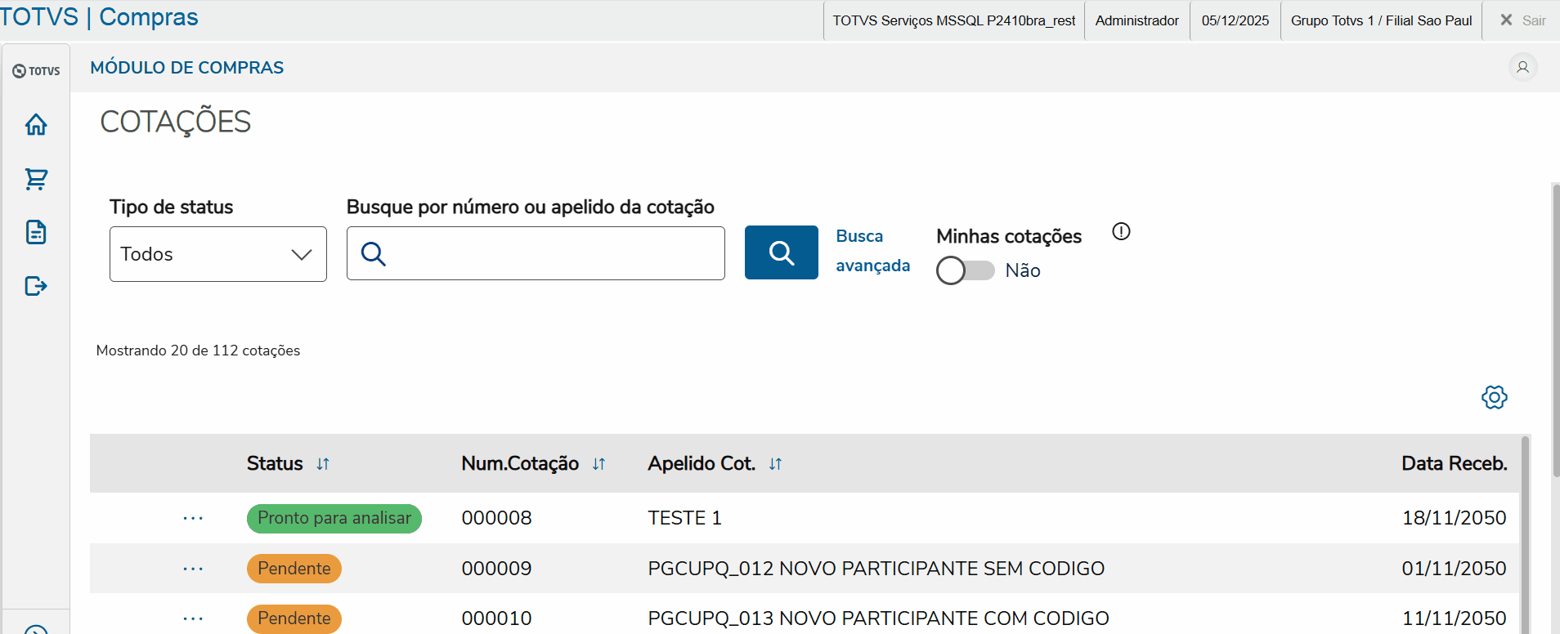This screenshot has height=634, width=1560.
Task: Sort by Num.Cotação column
Action: pyautogui.click(x=598, y=464)
